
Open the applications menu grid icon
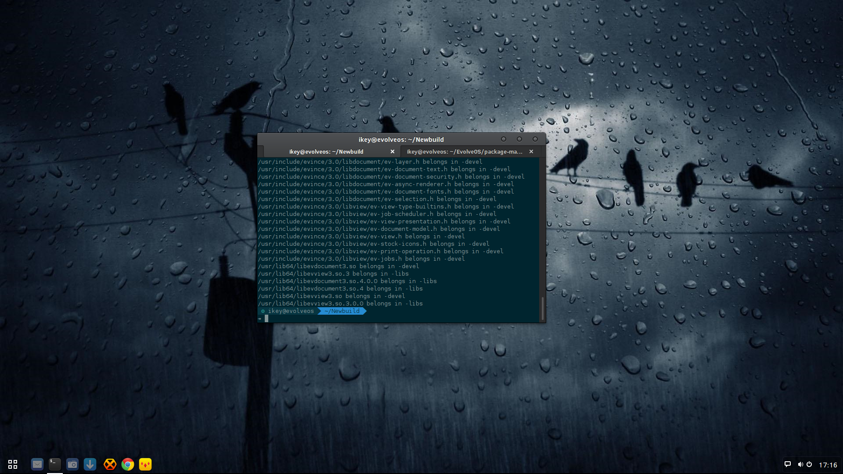pos(13,464)
